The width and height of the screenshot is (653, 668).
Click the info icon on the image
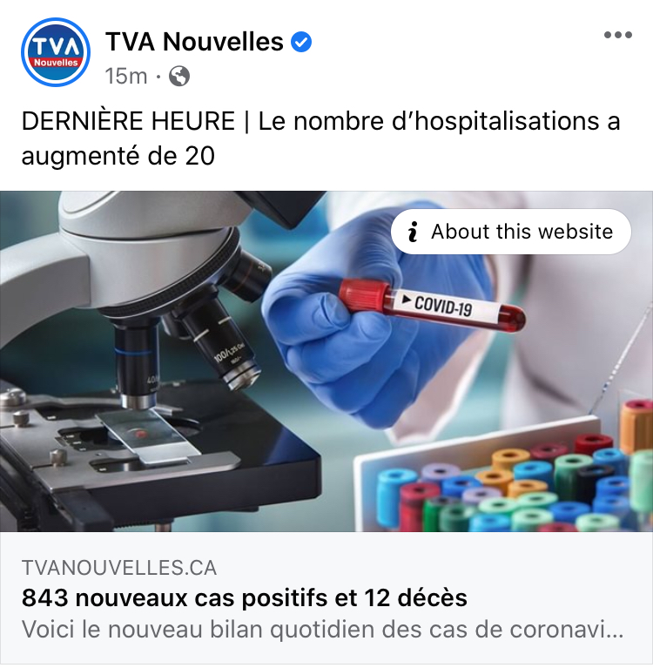click(x=413, y=232)
